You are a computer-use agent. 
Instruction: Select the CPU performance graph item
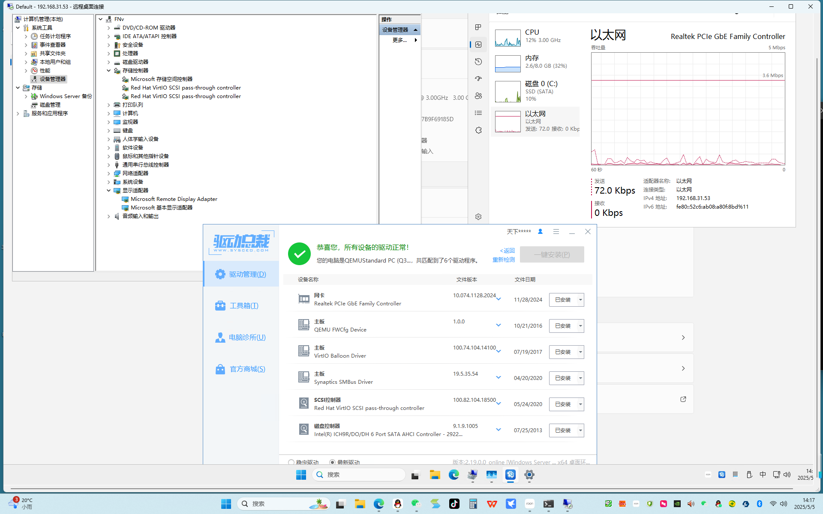coord(535,38)
